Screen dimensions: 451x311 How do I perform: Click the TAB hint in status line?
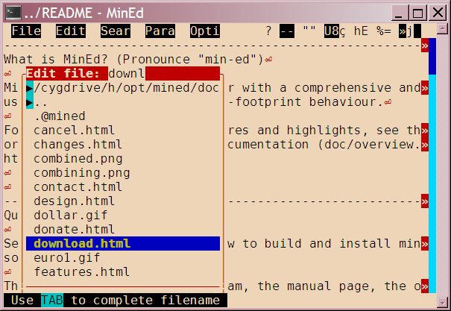pos(52,300)
